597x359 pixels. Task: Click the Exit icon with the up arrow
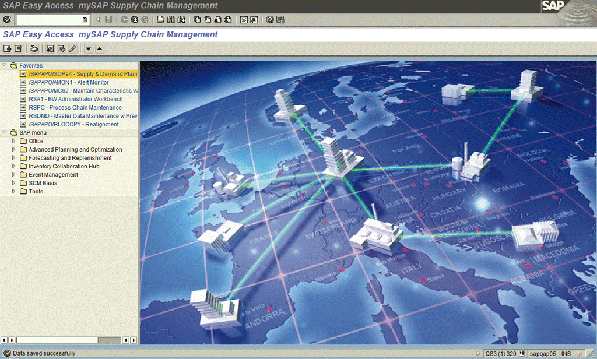coord(135,19)
